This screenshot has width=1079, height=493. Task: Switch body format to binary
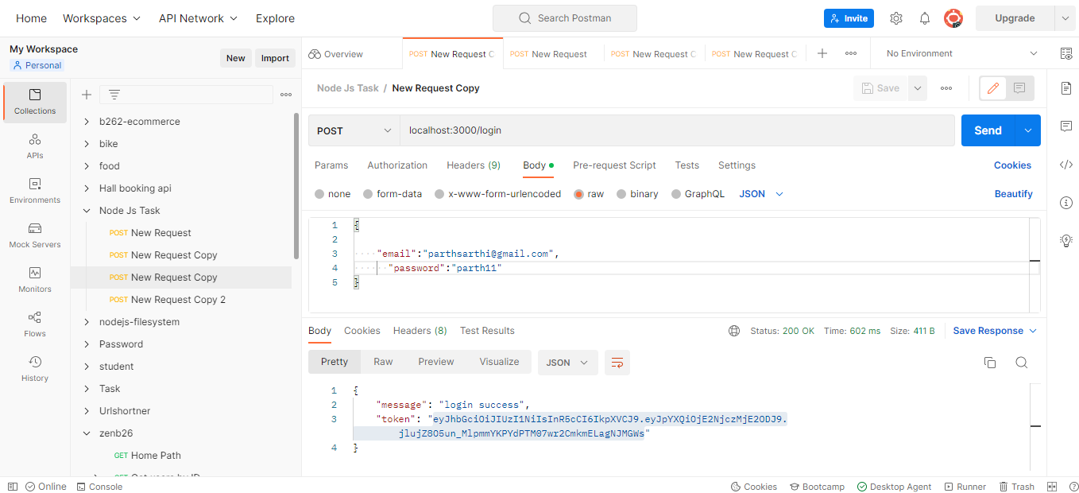point(637,193)
